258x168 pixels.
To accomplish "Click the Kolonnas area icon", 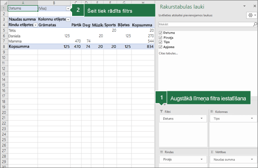I will [x=212, y=112].
